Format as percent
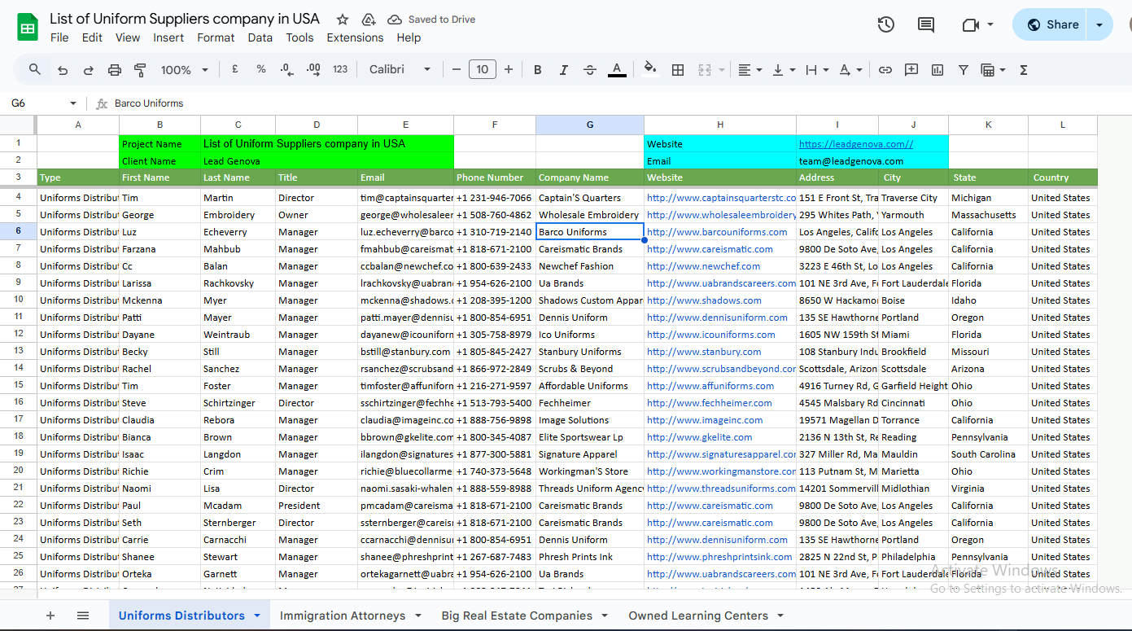1132x631 pixels. point(261,70)
